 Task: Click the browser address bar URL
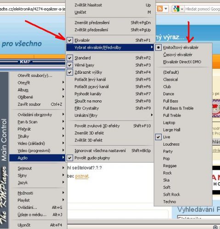[33, 9]
